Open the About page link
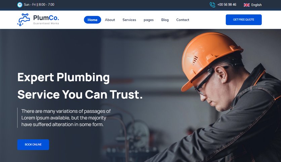This screenshot has width=281, height=162. click(x=110, y=20)
